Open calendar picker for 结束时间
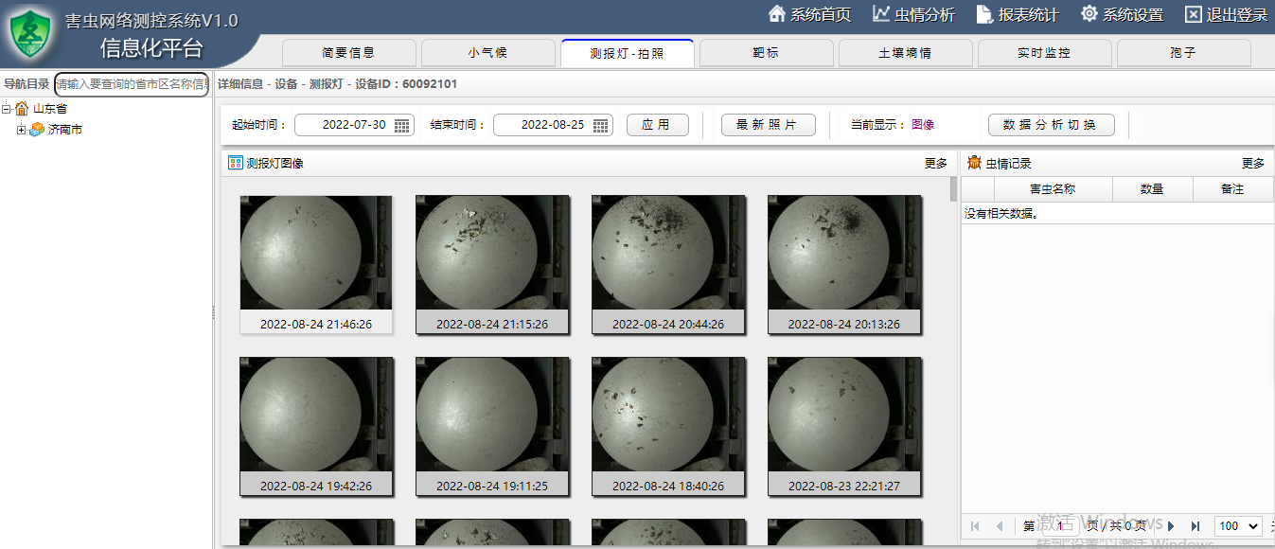 [x=601, y=125]
